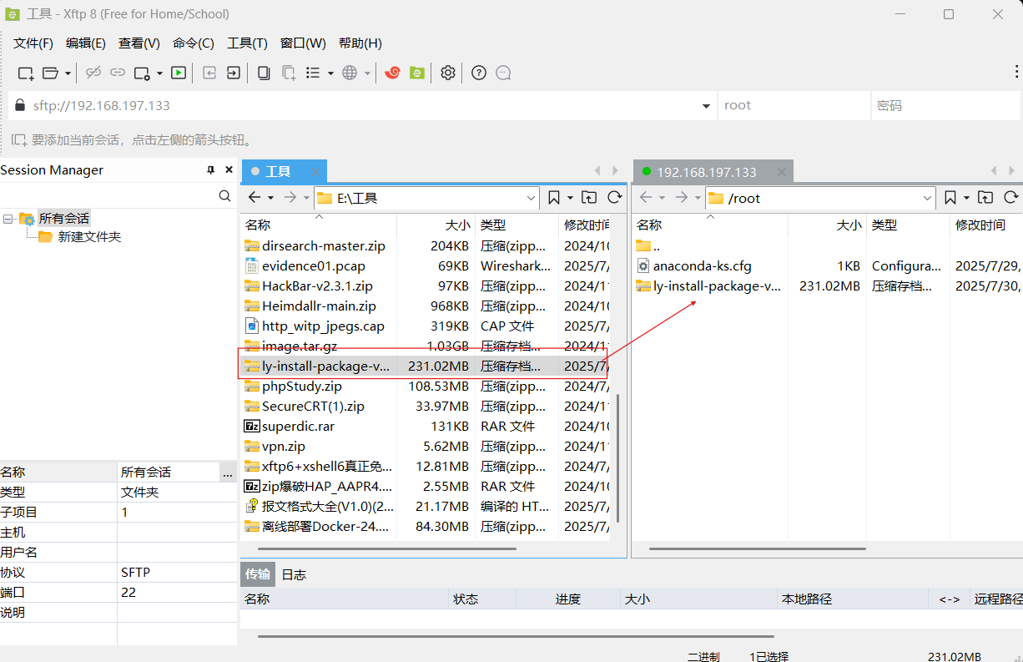This screenshot has width=1023, height=662.
Task: Open the 工具(T) menu
Action: click(x=248, y=43)
